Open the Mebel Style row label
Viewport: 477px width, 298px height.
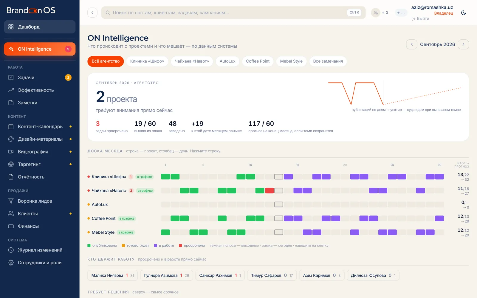(103, 232)
